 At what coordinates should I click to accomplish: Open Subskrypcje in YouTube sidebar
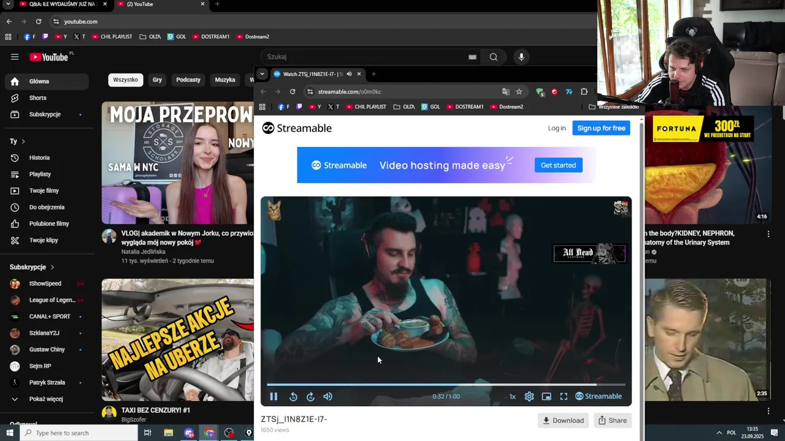pyautogui.click(x=47, y=115)
